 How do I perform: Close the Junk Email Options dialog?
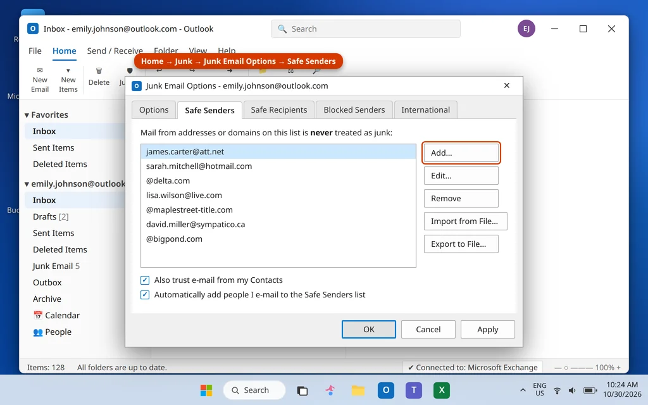pos(507,85)
